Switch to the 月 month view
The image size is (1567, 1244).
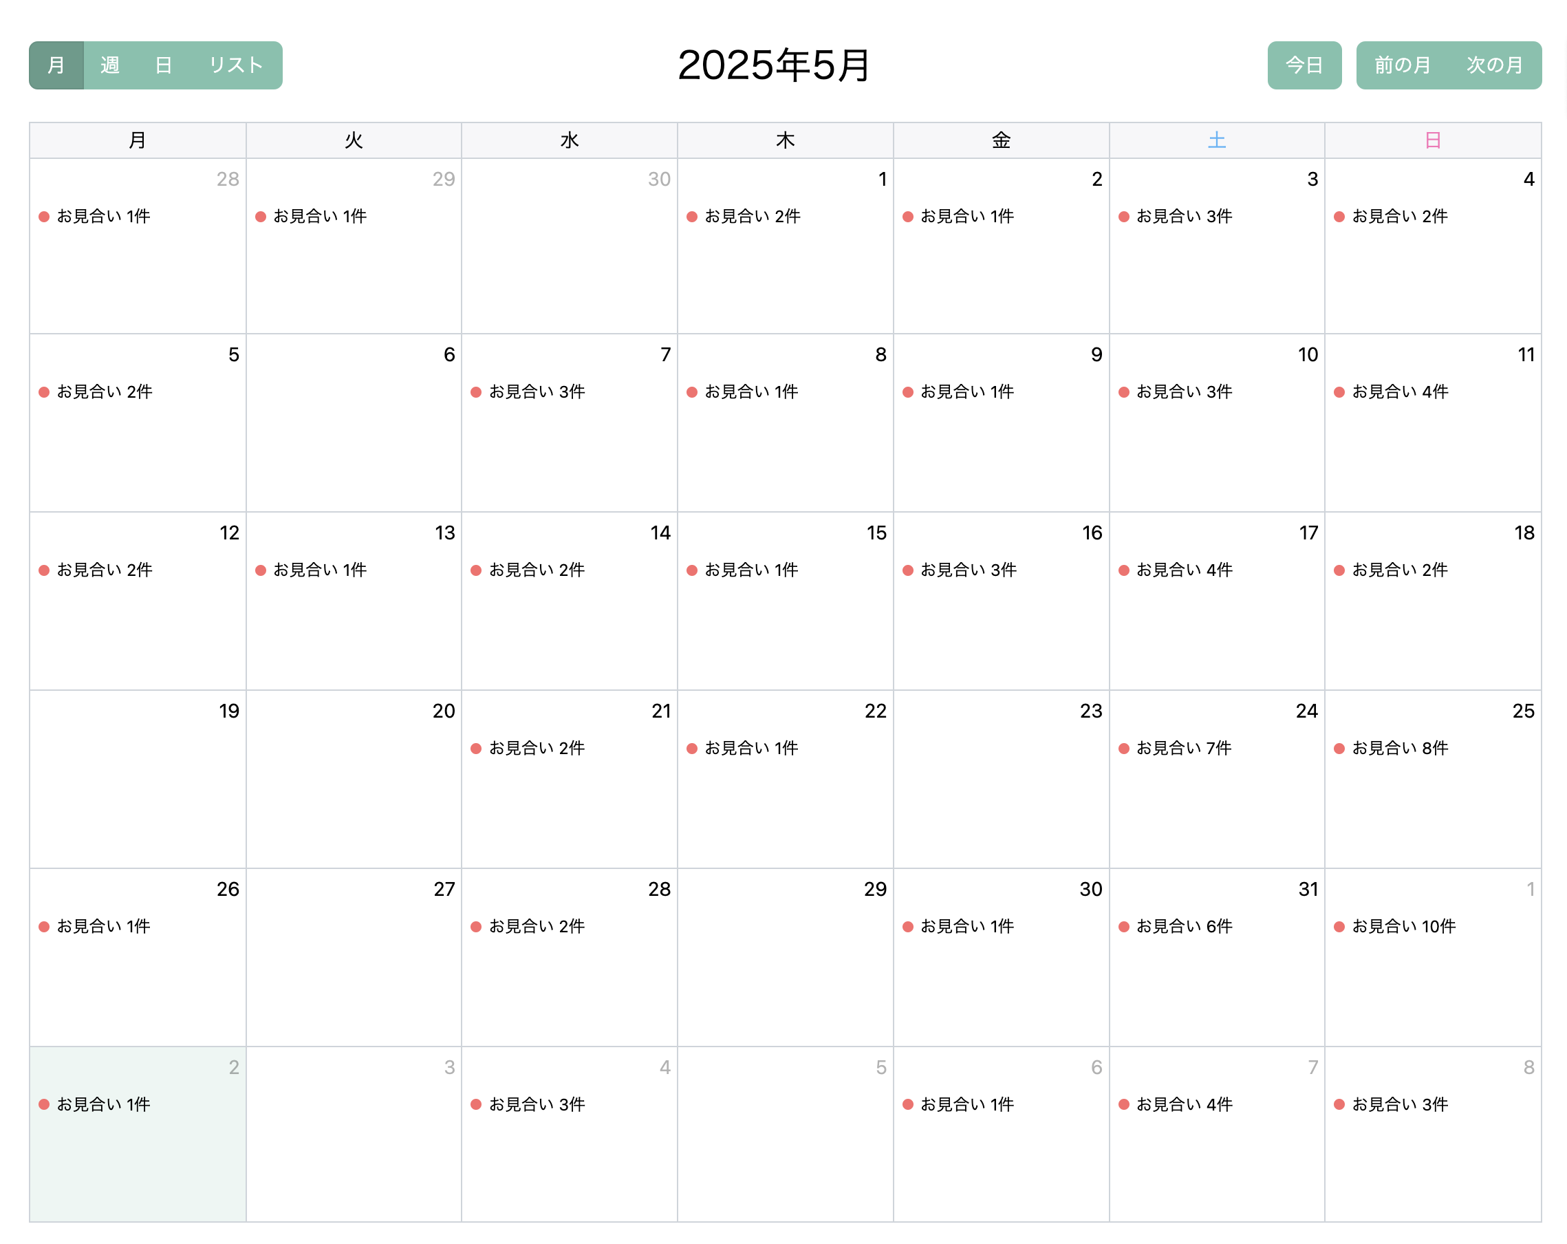(x=56, y=65)
